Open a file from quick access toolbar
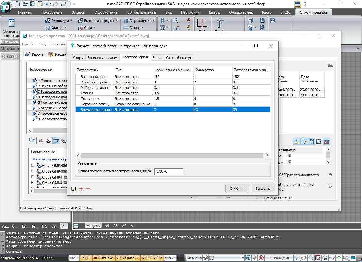This screenshot has width=362, height=262. click(x=25, y=4)
